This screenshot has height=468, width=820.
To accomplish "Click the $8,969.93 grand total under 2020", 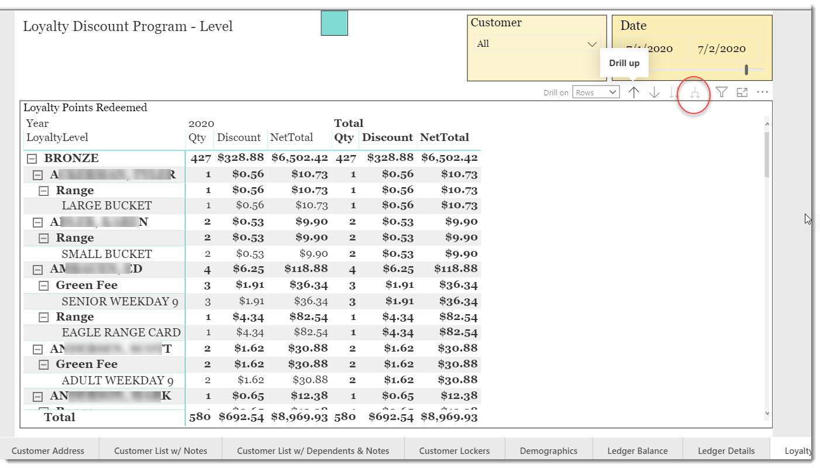I will 299,417.
